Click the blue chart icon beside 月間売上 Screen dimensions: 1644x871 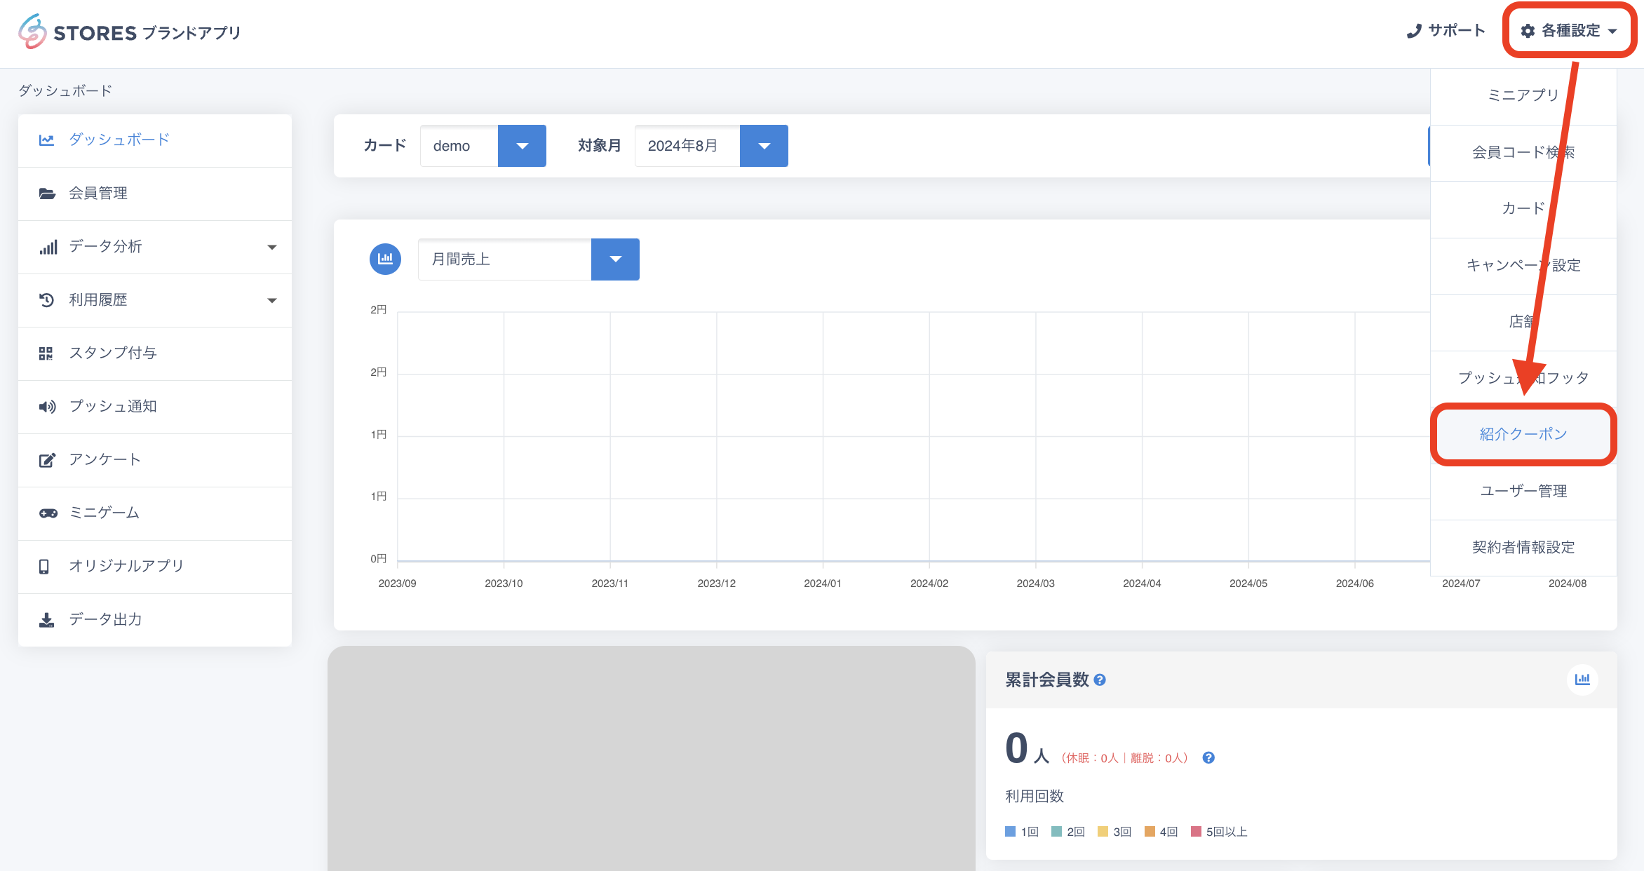[x=385, y=259]
